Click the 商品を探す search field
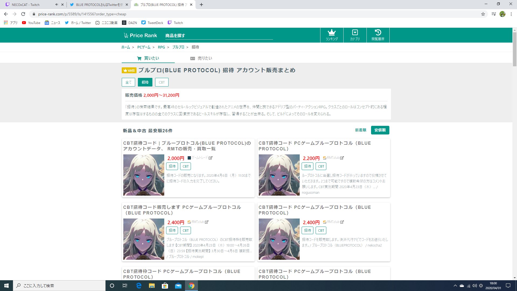The width and height of the screenshot is (517, 291). pyautogui.click(x=219, y=36)
